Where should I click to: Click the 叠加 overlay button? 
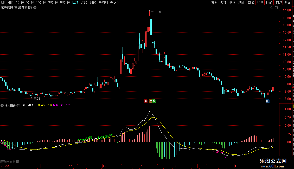point(223,2)
